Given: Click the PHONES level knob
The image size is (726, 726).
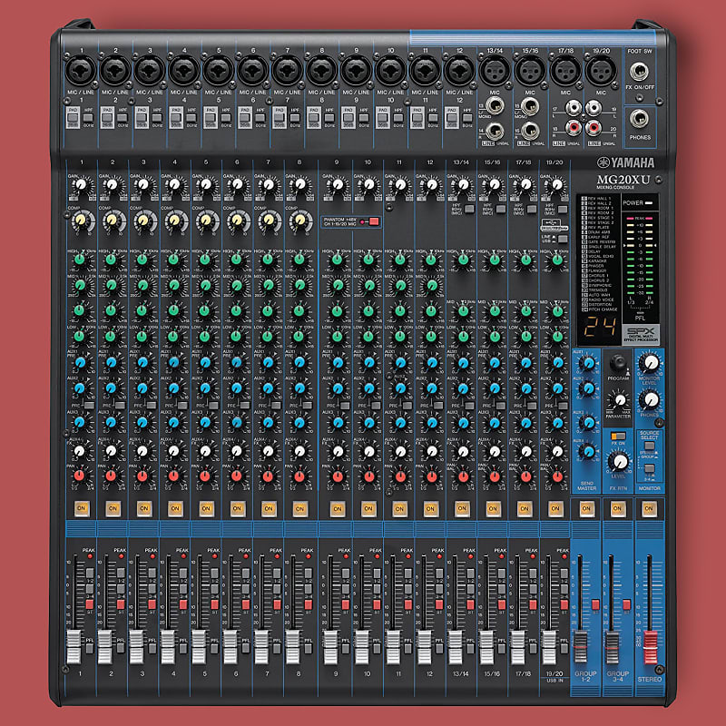Looking at the screenshot, I should 650,399.
